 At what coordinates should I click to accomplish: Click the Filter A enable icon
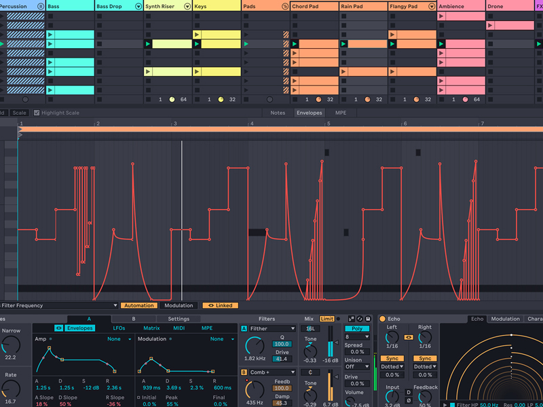point(244,328)
